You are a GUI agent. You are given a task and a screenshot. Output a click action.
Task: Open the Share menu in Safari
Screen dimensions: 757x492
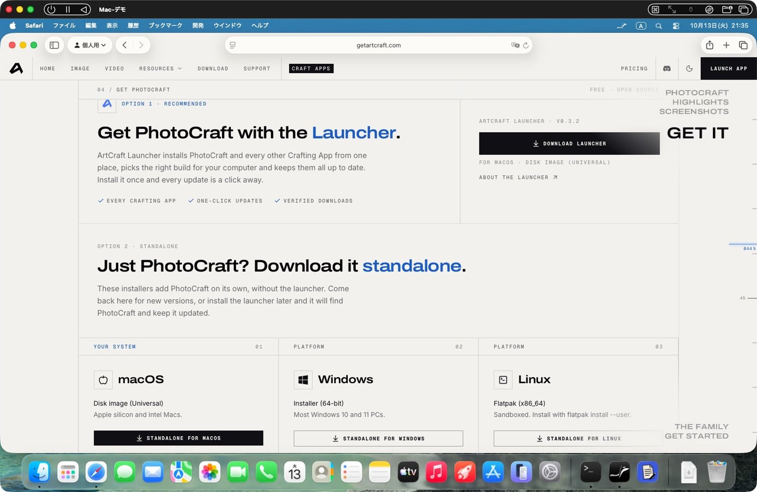point(710,45)
